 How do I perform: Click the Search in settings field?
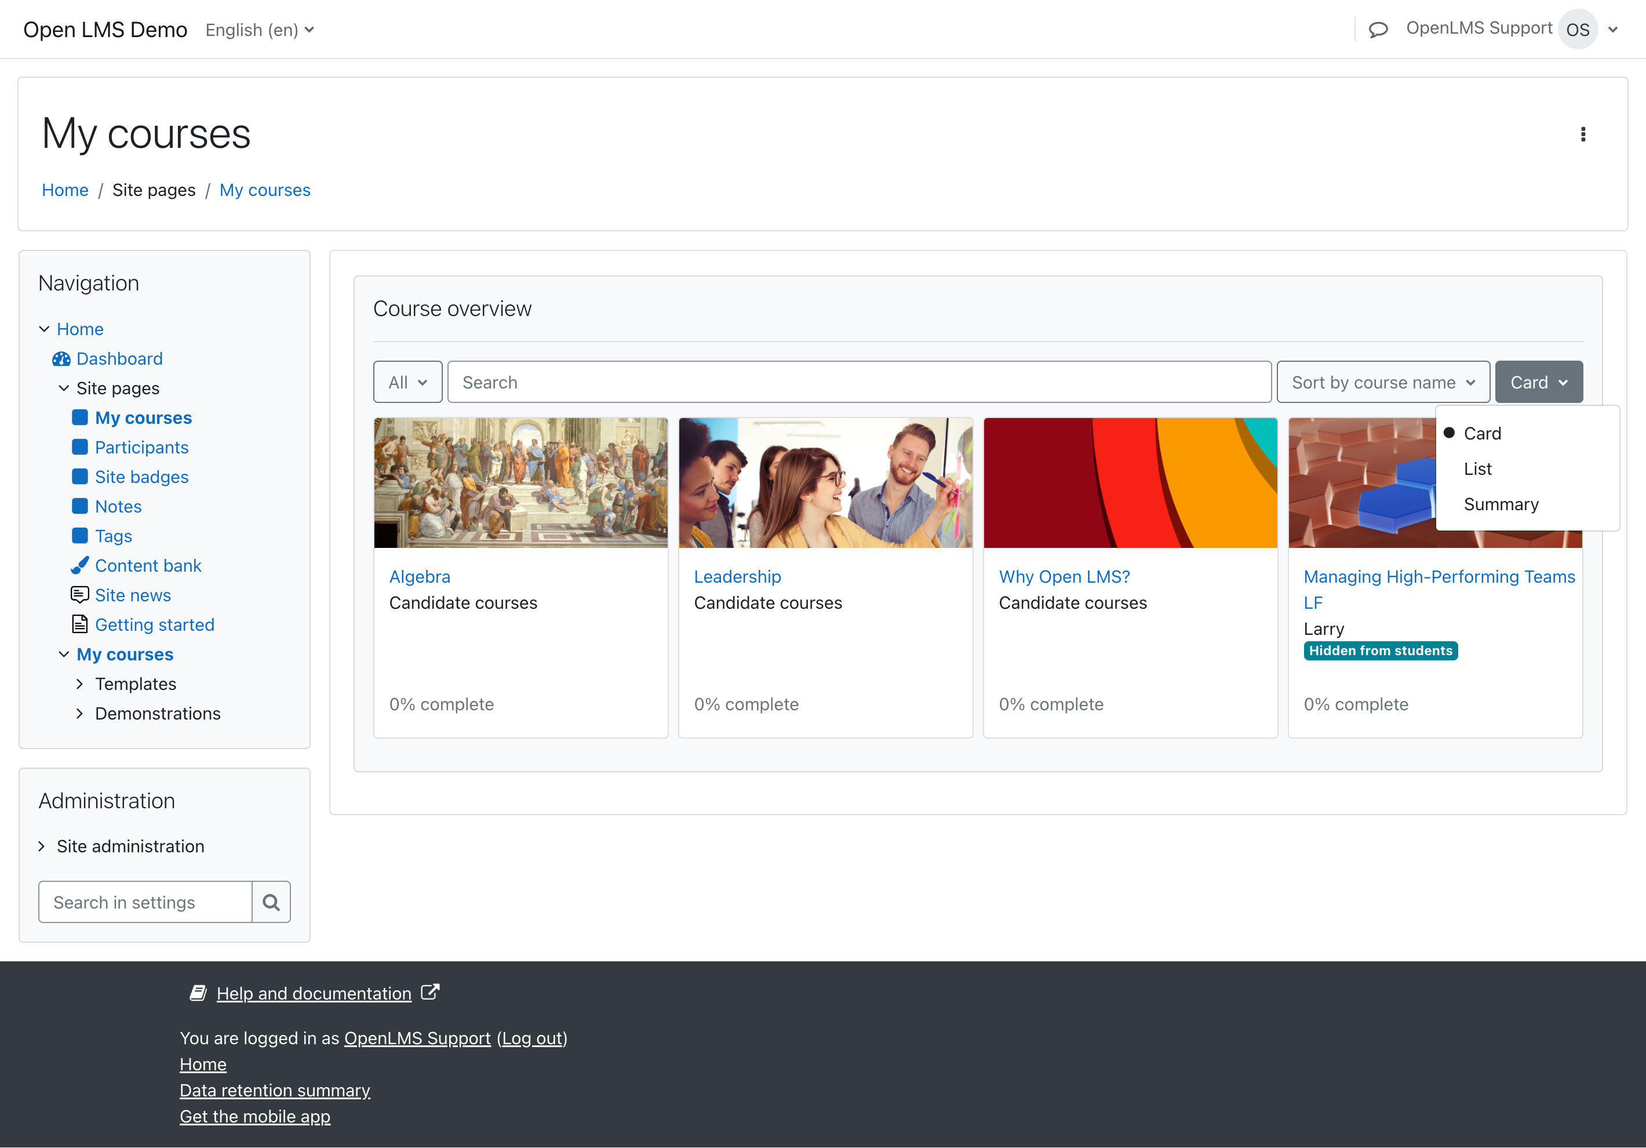(x=145, y=902)
